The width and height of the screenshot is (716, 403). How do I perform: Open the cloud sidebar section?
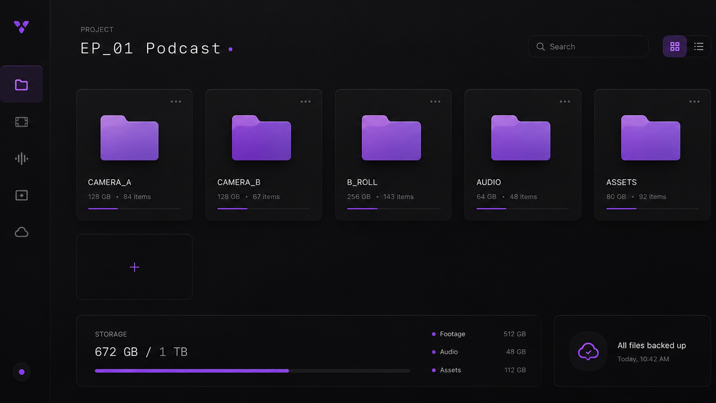tap(21, 232)
